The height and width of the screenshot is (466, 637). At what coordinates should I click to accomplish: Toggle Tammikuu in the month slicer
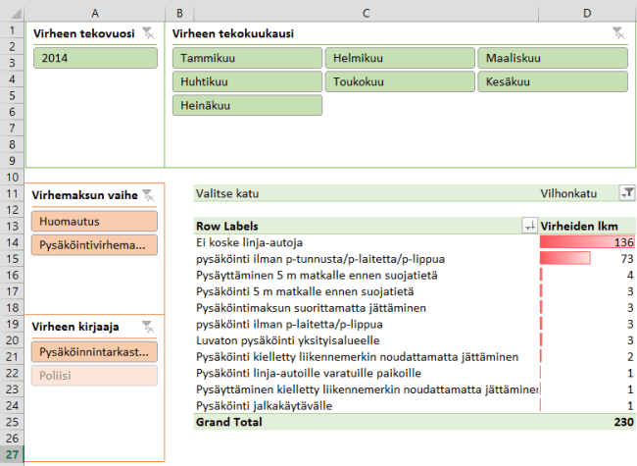click(247, 58)
